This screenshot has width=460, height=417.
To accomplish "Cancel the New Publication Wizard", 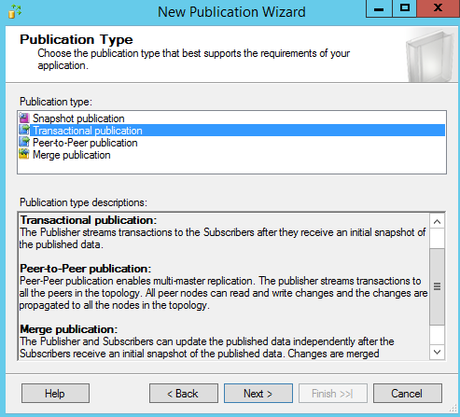I will (x=408, y=394).
